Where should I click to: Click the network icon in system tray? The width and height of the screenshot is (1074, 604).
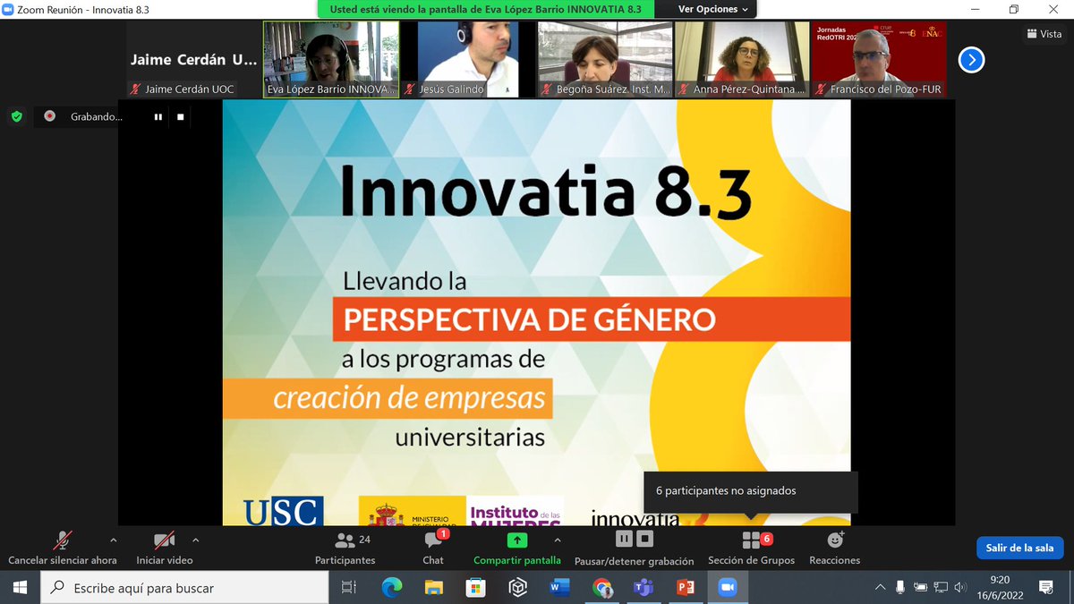(x=941, y=588)
